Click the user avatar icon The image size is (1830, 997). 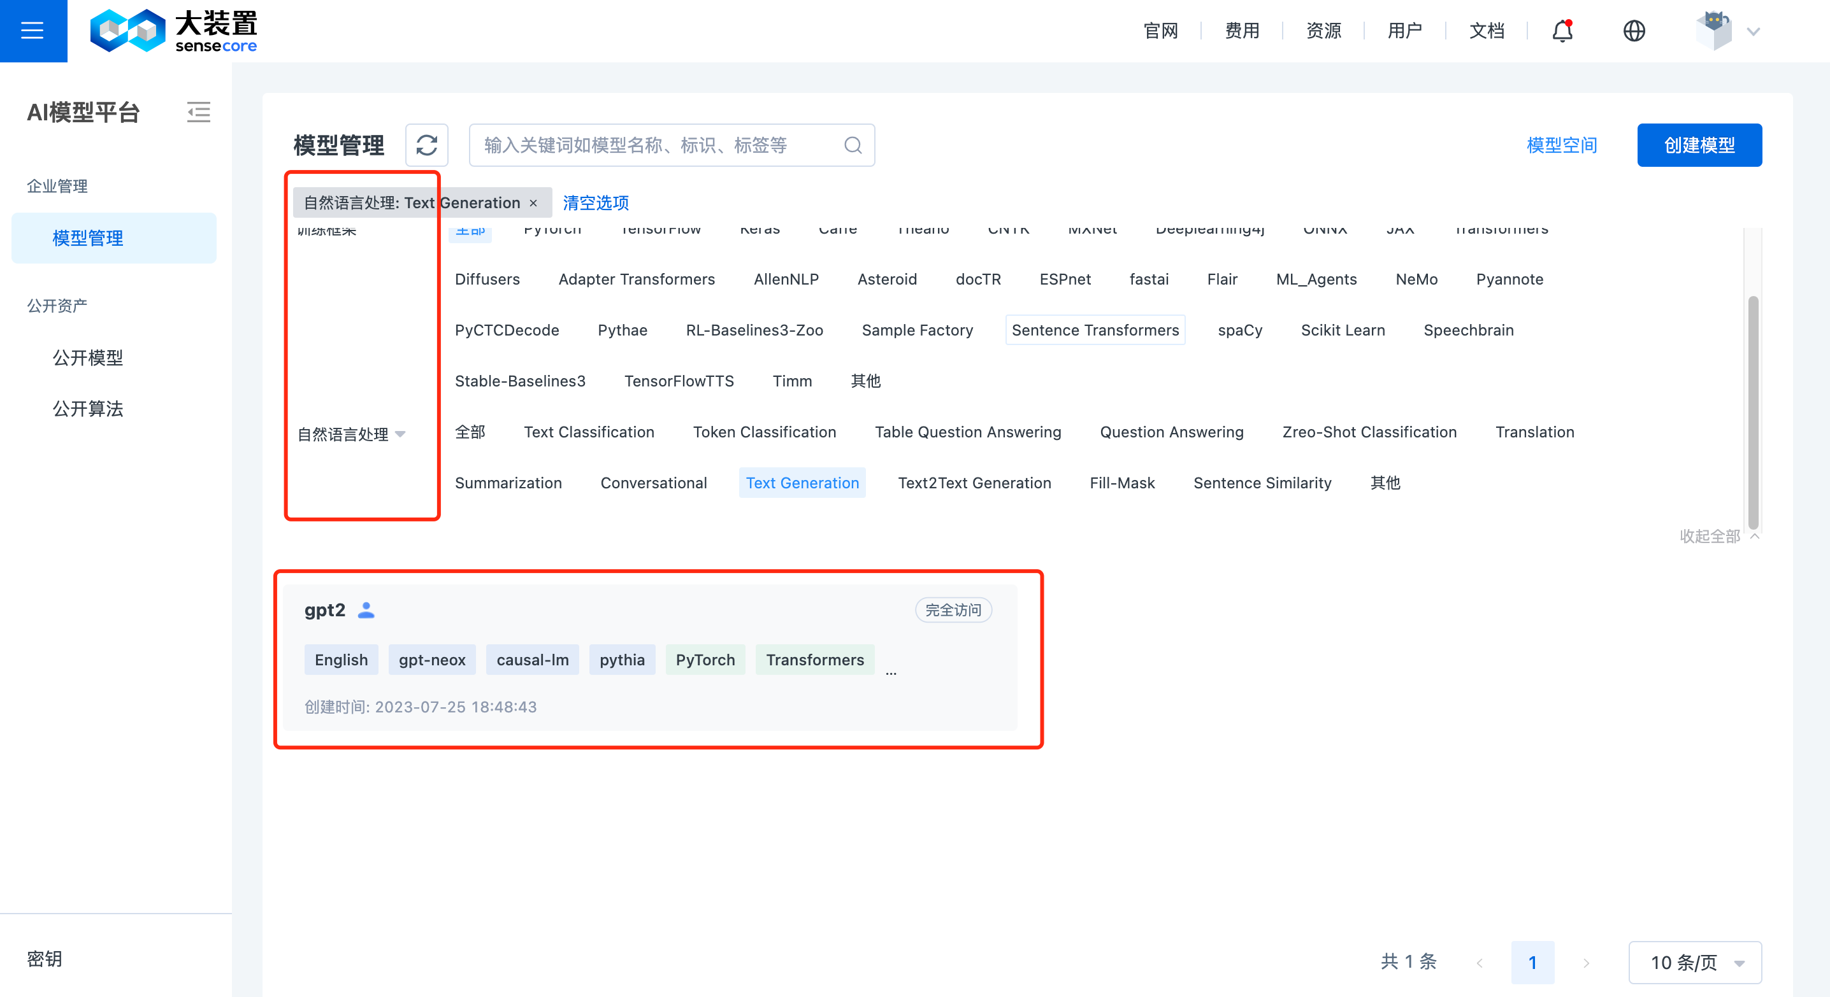[x=1713, y=31]
